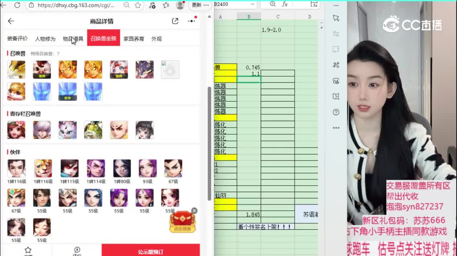This screenshot has width=457, height=256.
Task: Select the 1转115级 partner portrait
Action: pos(69,168)
